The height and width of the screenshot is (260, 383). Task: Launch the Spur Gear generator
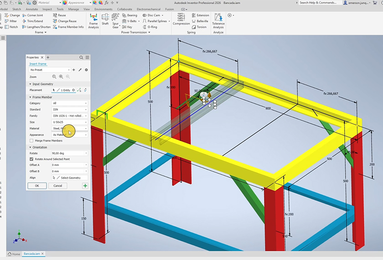[x=116, y=21]
